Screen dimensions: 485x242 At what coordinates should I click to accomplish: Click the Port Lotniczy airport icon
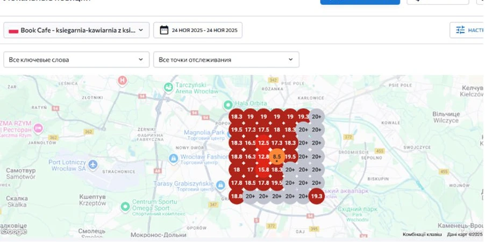(92, 165)
